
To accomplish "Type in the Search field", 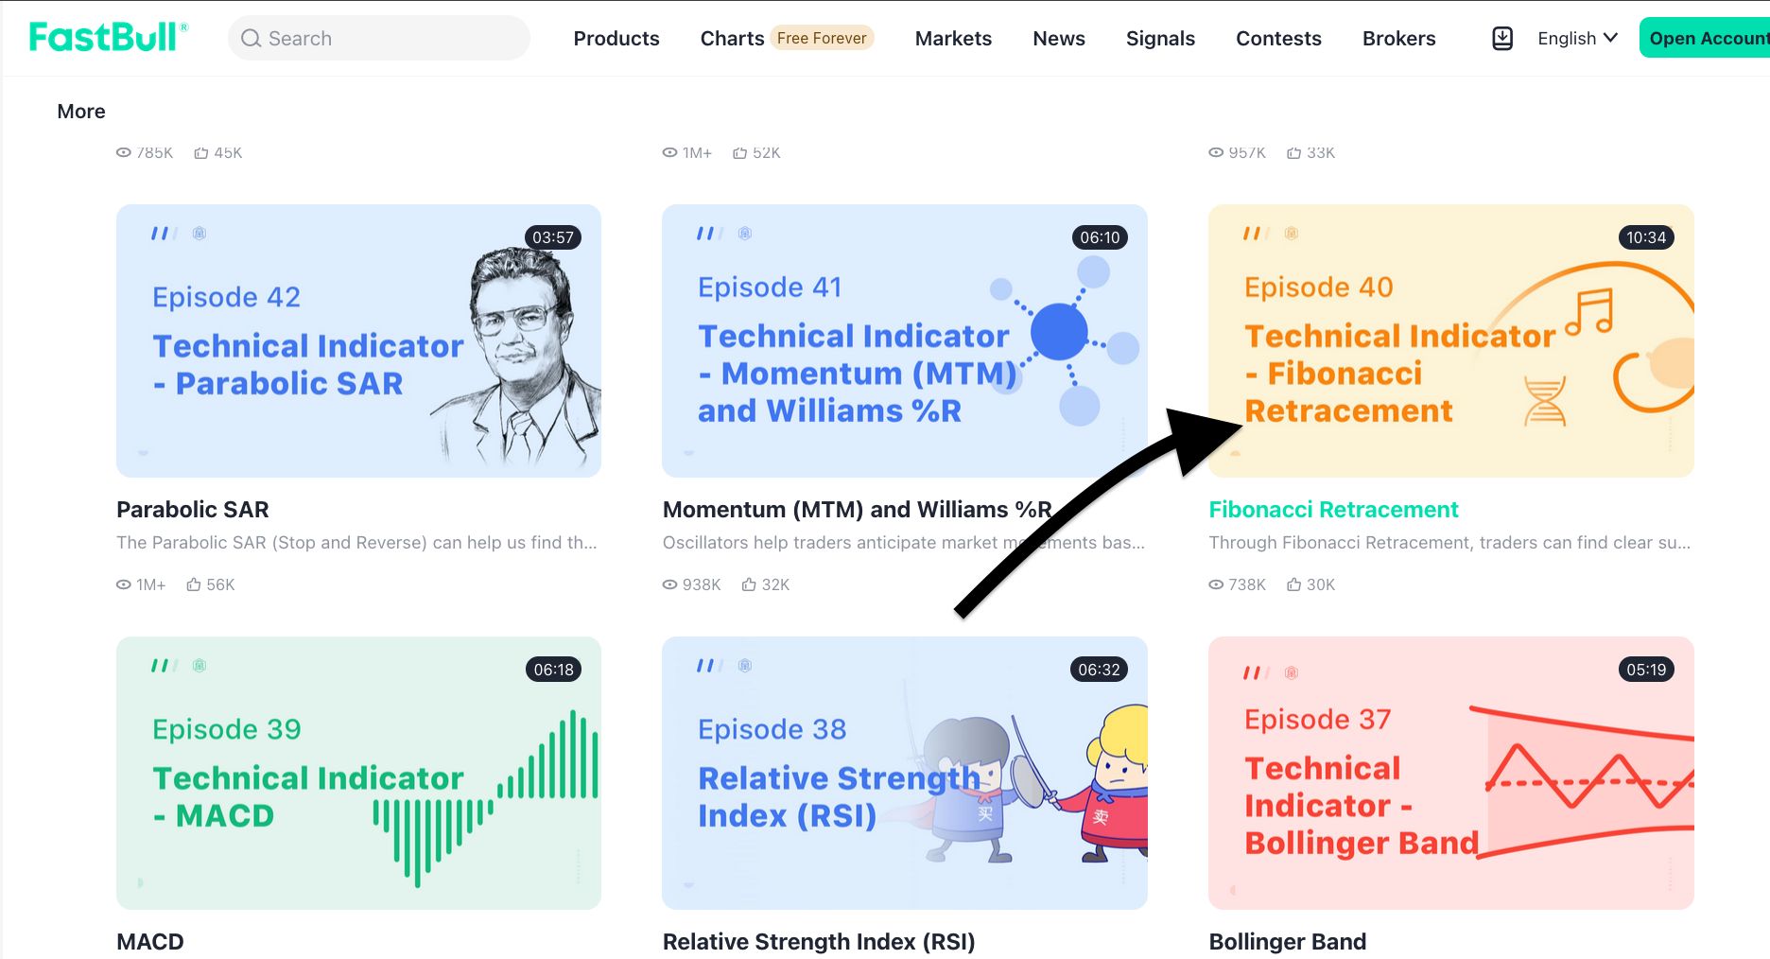I will pyautogui.click(x=388, y=39).
